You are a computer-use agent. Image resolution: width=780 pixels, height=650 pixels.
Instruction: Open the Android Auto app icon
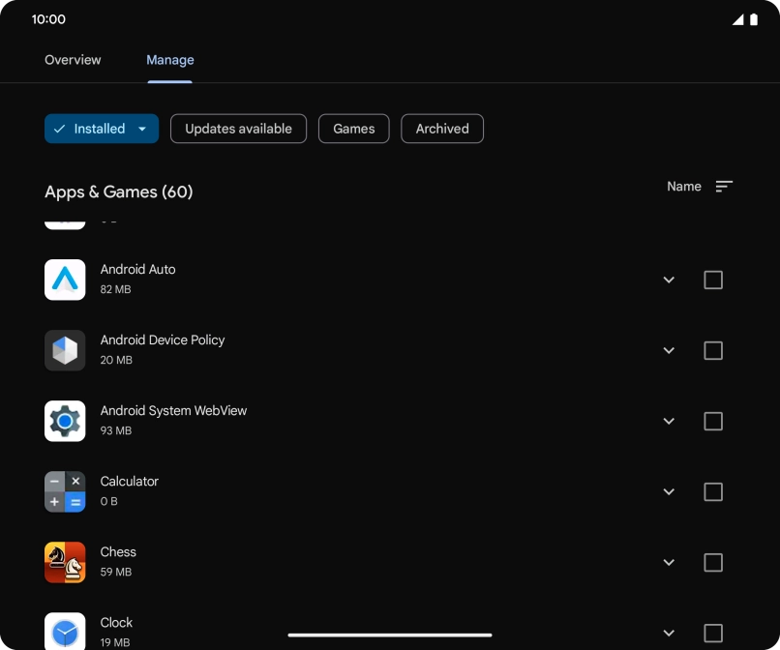click(65, 280)
